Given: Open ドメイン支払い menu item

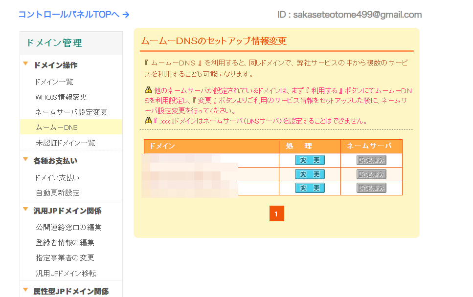Looking at the screenshot, I should pyautogui.click(x=57, y=177).
